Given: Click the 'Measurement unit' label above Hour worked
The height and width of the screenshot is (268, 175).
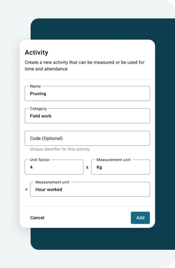Looking at the screenshot, I should pyautogui.click(x=52, y=182).
